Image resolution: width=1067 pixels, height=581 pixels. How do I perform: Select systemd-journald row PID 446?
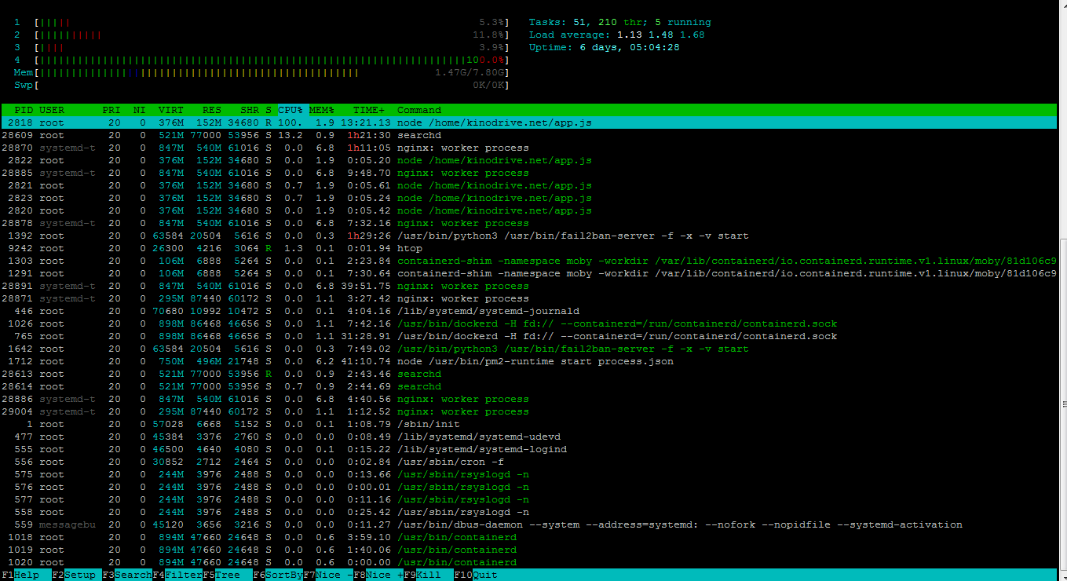click(529, 311)
